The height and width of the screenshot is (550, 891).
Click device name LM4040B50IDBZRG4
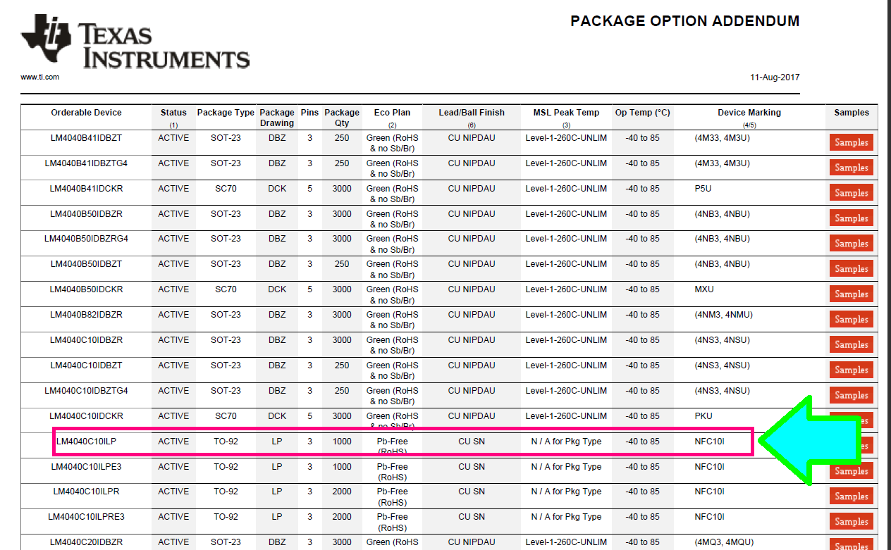(86, 239)
